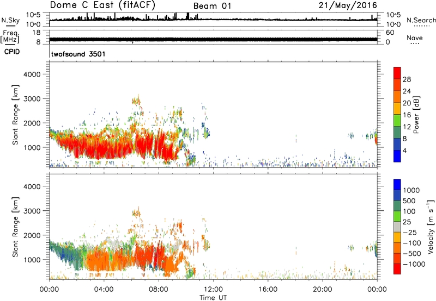
Task: Pick the bright blue top velocity colorbar segment
Action: point(397,185)
